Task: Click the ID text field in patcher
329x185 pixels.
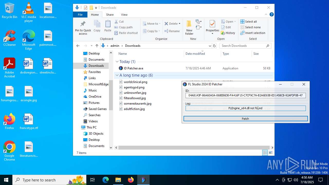Action: [x=245, y=95]
